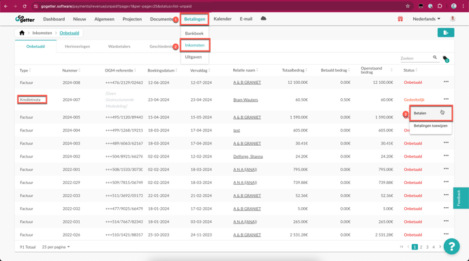The image size is (469, 261).
Task: Open actions menu for invoice 2024-008
Action: click(x=446, y=82)
